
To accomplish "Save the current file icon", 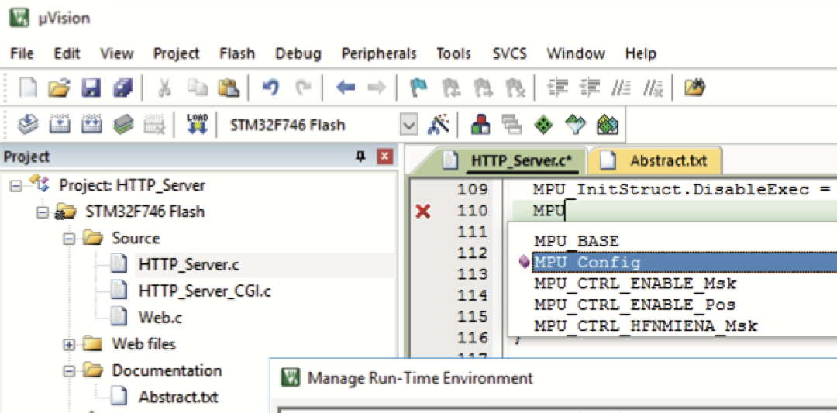I will [91, 88].
